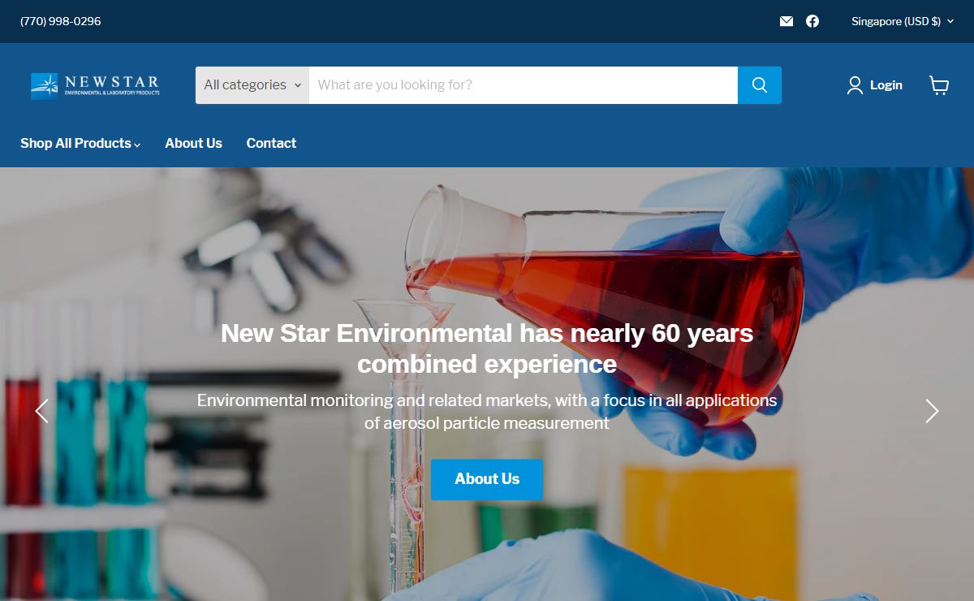Image resolution: width=974 pixels, height=601 pixels.
Task: Call phone number (770) 998-0296
Action: 61,21
